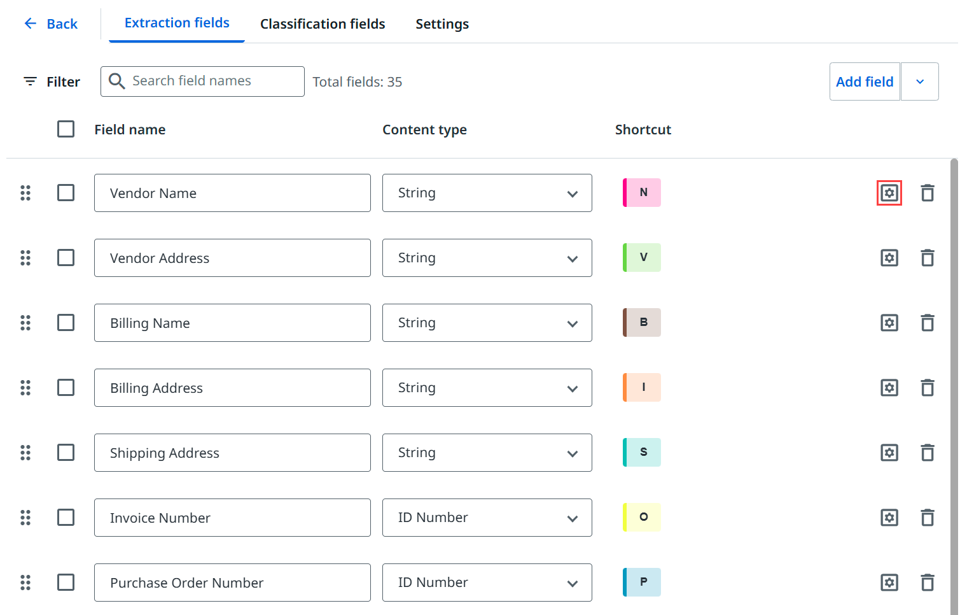Screen dimensions: 960x615
Task: Delete the Vendor Address field
Action: tap(928, 258)
